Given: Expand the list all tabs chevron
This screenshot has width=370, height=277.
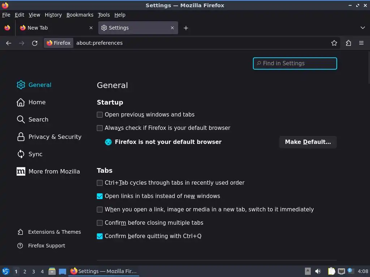Looking at the screenshot, I should click(363, 28).
